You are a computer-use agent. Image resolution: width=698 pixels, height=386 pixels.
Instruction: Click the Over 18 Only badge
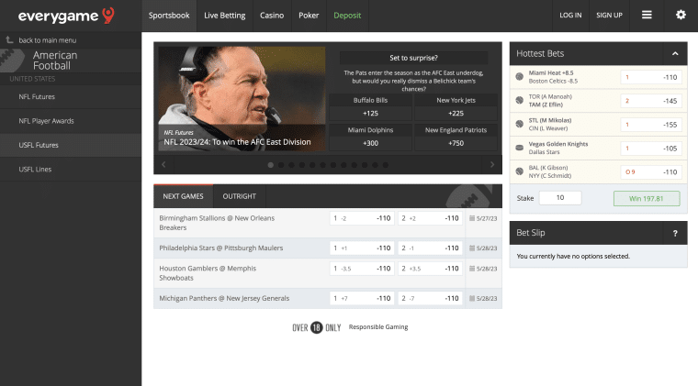pos(317,327)
